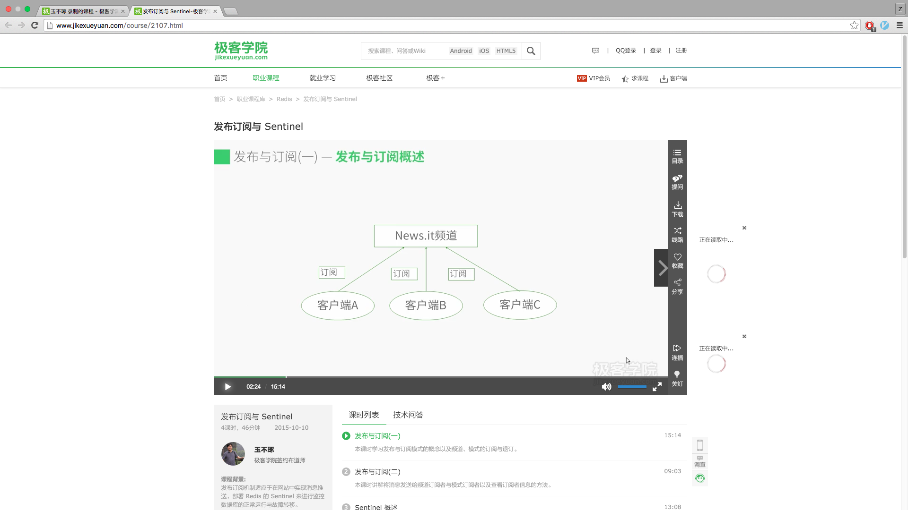Screen dimensions: 908x510
Task: Expand the 极客+ navigation menu
Action: point(435,78)
